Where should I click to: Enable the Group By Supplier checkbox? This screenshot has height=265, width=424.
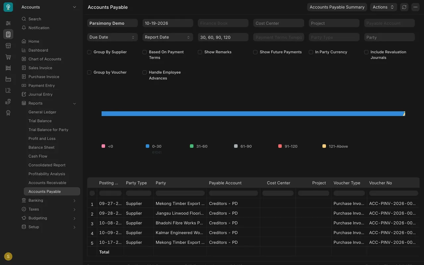pos(89,52)
